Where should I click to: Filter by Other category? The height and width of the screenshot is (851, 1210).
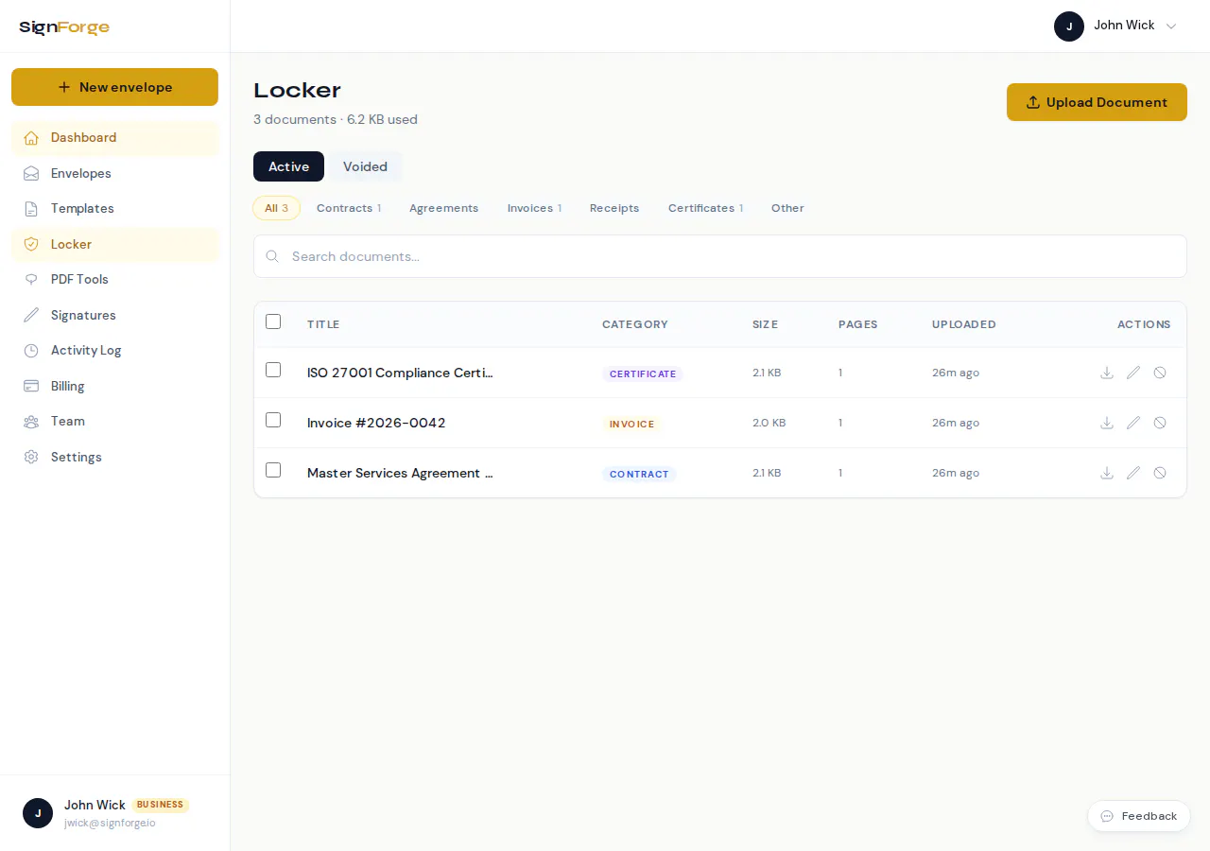coord(787,208)
